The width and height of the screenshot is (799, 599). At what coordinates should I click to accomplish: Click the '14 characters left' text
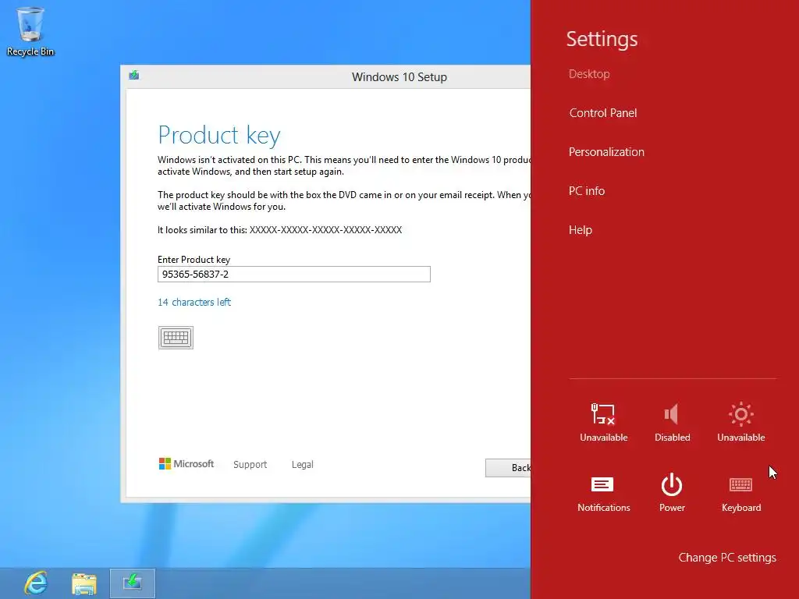point(194,302)
